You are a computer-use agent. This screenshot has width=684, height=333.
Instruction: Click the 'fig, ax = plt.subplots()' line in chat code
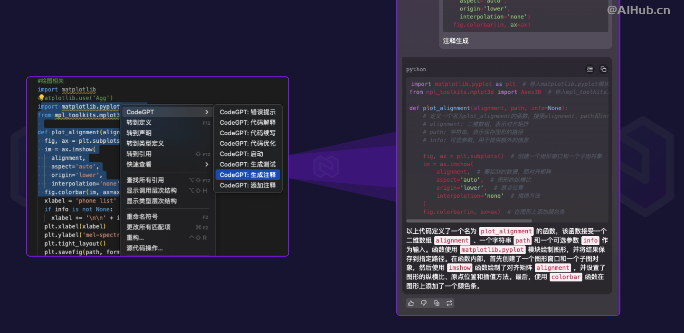[463, 156]
